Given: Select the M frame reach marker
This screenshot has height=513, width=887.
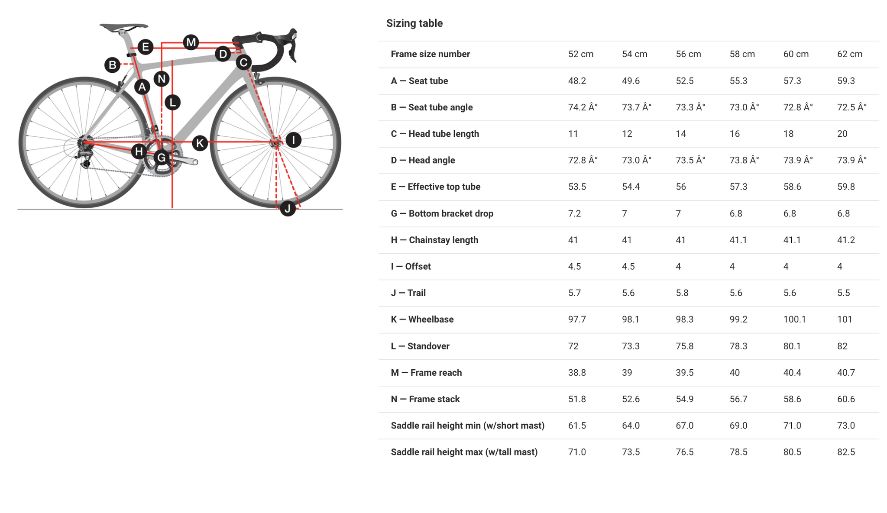Looking at the screenshot, I should pos(191,42).
